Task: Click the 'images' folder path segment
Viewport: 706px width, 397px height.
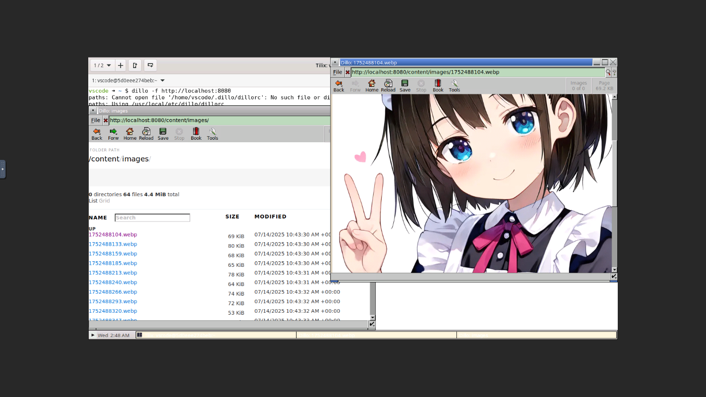Action: coord(135,159)
